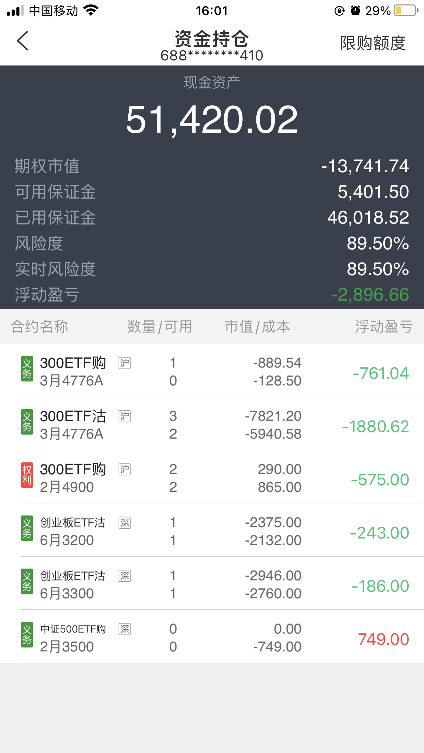
Task: Sort by 市值/成本 column header
Action: point(257,326)
